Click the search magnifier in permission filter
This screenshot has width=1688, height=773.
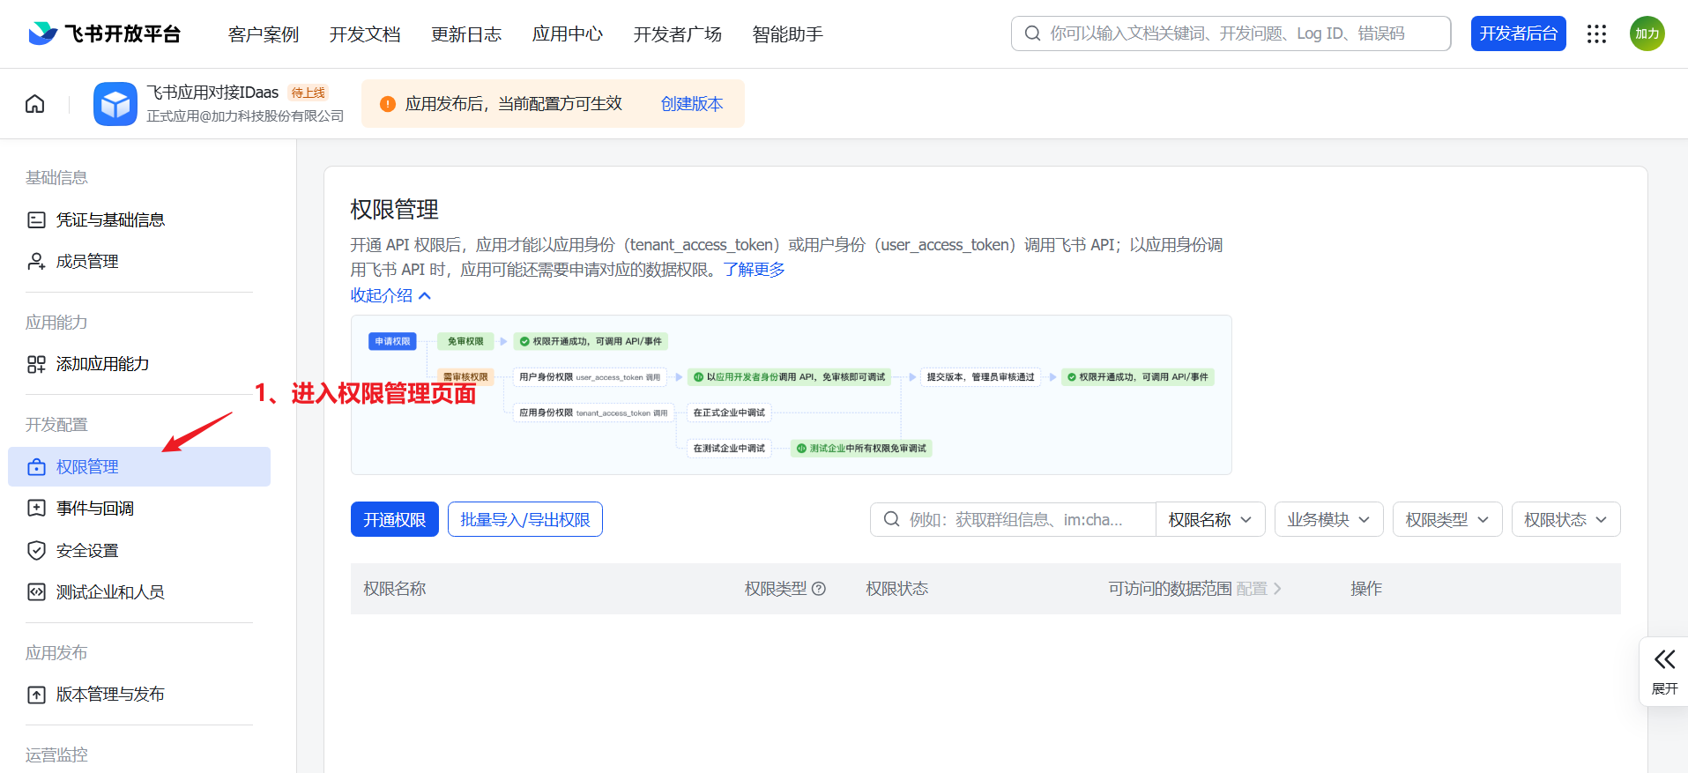891,519
